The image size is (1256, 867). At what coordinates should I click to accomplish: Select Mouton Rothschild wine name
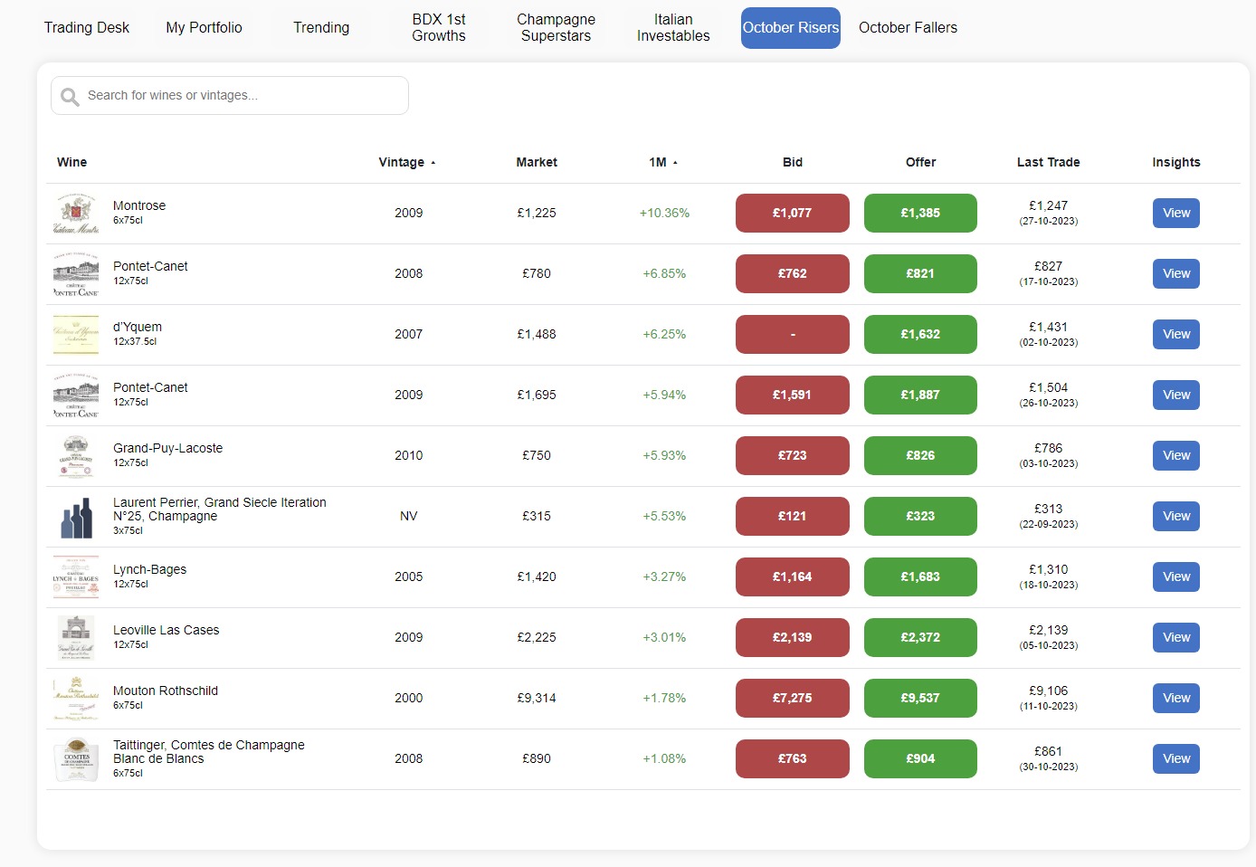pyautogui.click(x=166, y=691)
